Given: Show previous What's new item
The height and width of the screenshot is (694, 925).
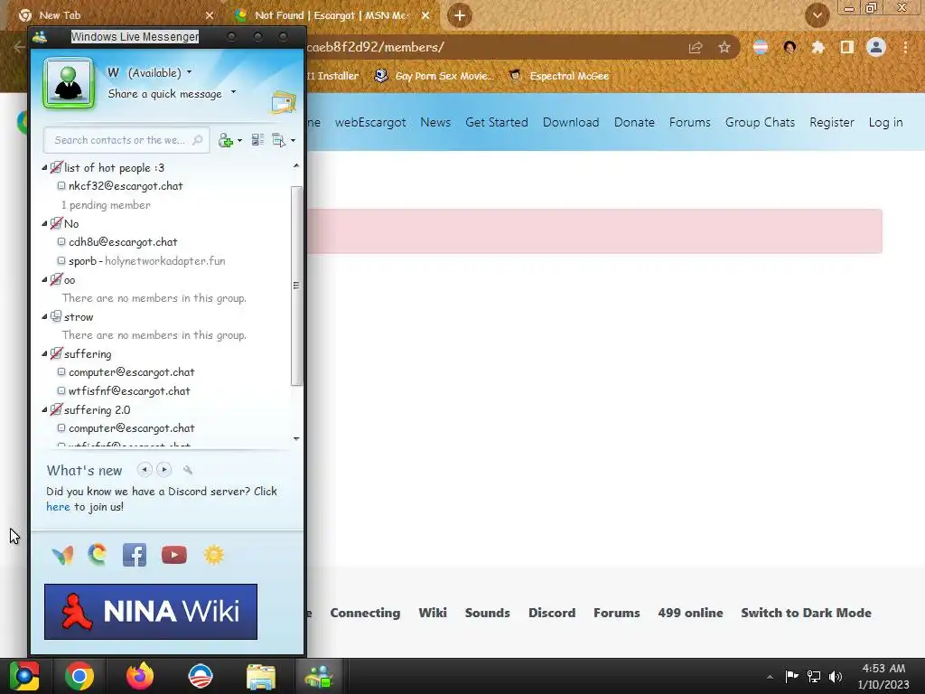Looking at the screenshot, I should [145, 470].
